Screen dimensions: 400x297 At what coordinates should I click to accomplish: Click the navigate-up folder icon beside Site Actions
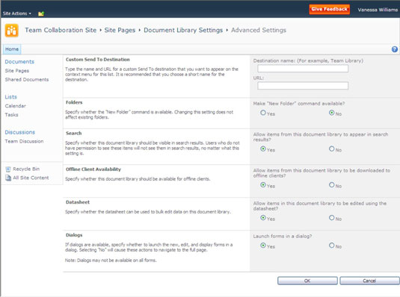pos(41,13)
